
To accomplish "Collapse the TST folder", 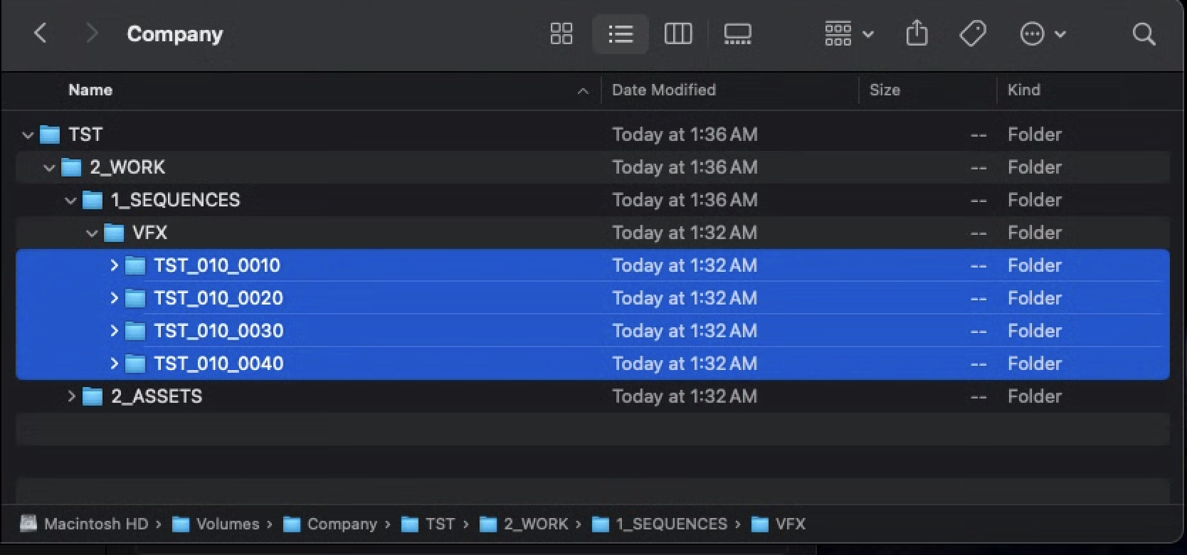I will point(28,134).
